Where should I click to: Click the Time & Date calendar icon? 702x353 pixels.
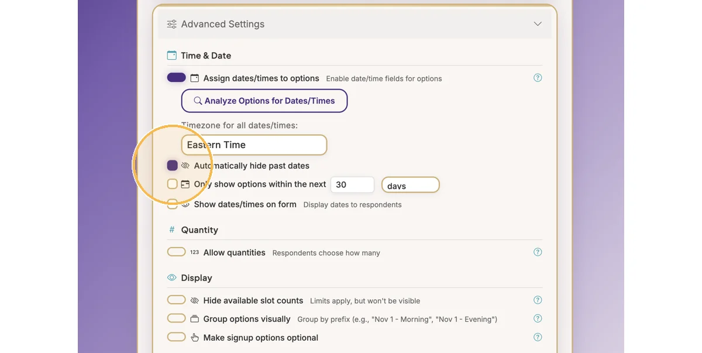coord(171,56)
